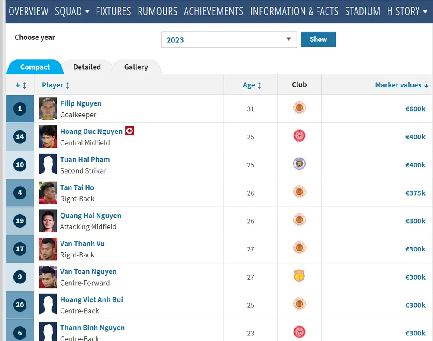Expand the SQUAD menu dropdown

coord(72,11)
